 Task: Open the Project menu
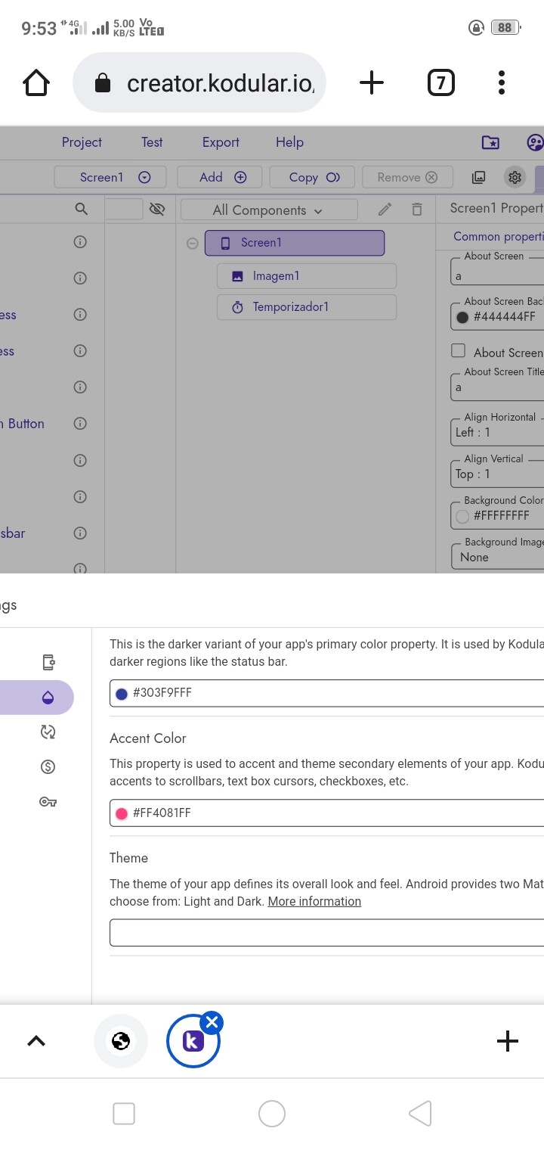[82, 142]
